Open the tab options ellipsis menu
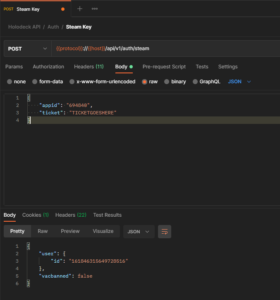280x300 pixels. (95, 9)
